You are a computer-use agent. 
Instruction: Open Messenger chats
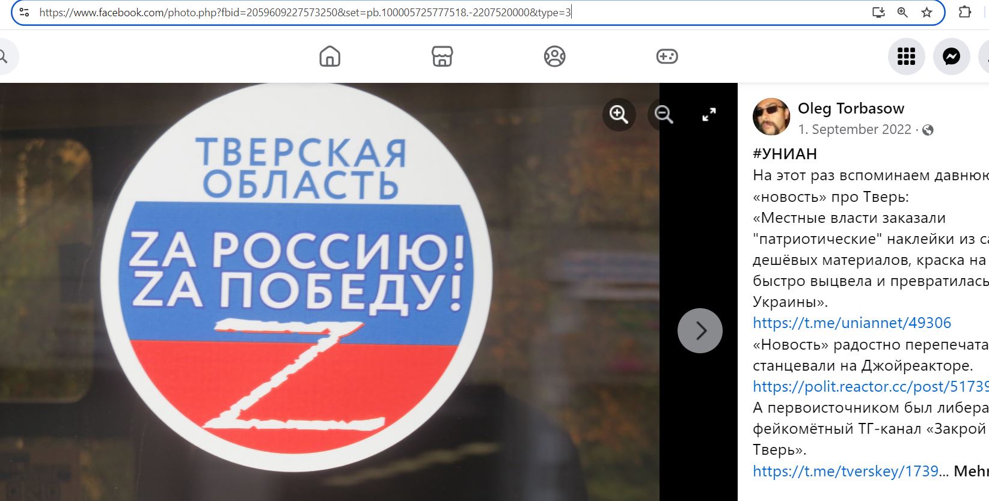951,56
